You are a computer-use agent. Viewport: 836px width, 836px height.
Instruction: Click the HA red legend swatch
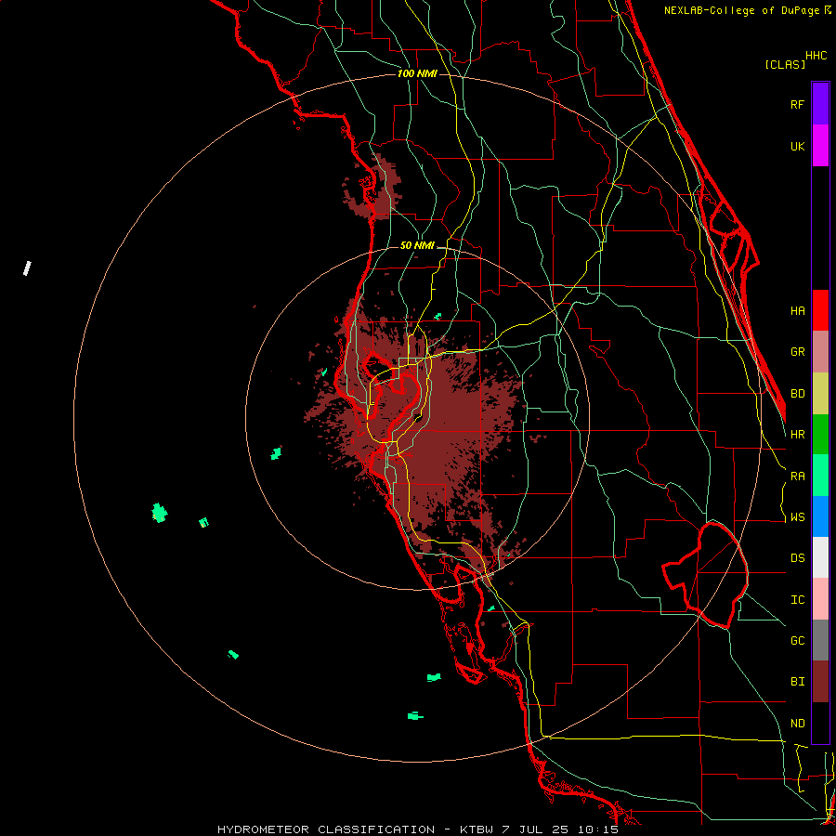tap(820, 310)
